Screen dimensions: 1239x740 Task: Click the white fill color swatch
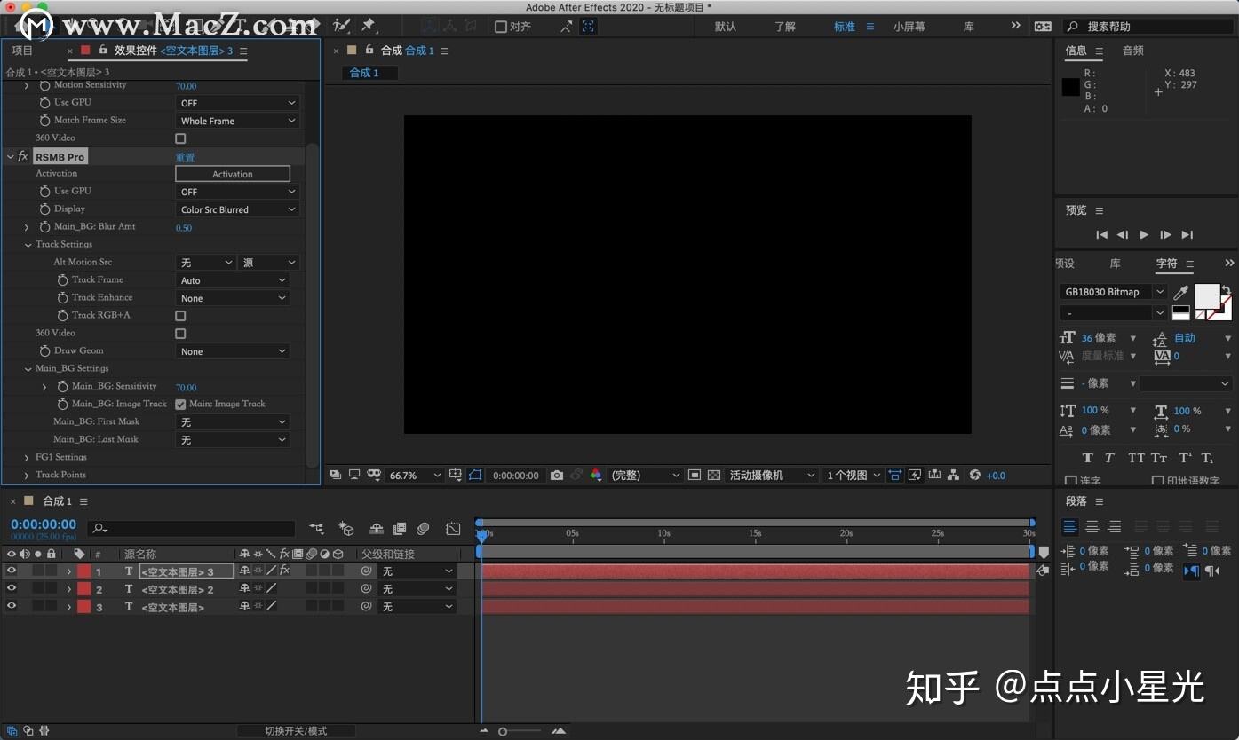[x=1207, y=295]
